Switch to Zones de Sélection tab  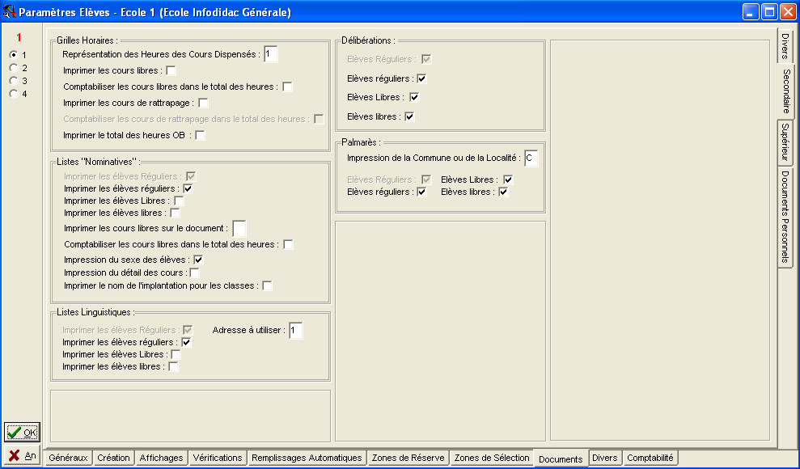(492, 458)
